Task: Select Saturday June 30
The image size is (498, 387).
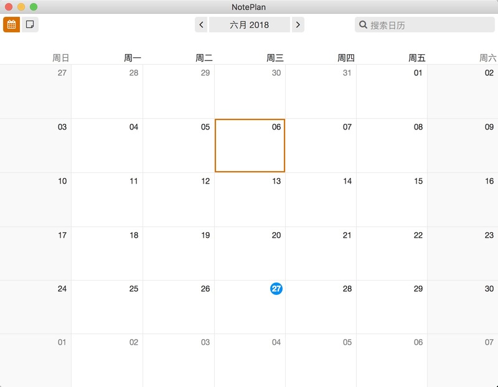Action: (463, 307)
